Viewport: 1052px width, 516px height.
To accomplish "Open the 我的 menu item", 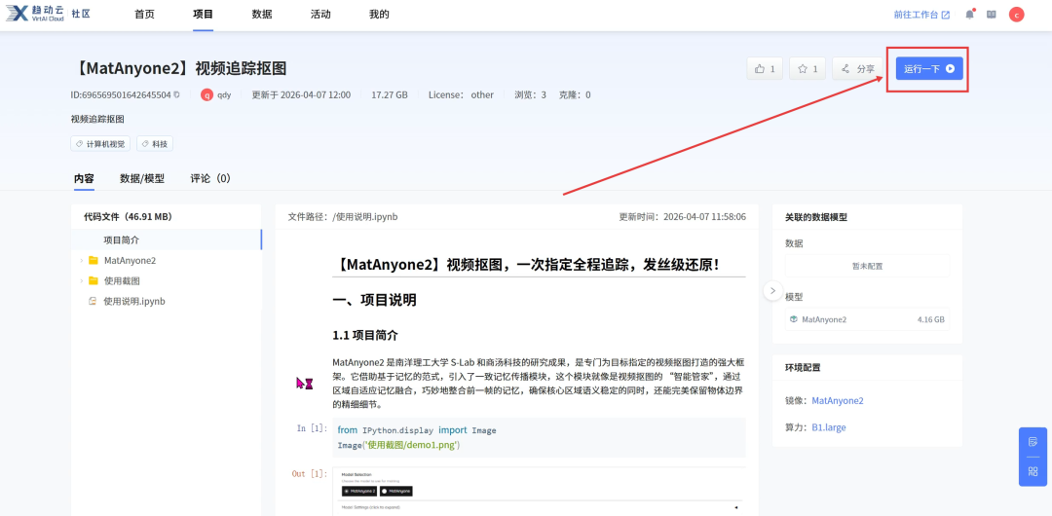I will [379, 14].
